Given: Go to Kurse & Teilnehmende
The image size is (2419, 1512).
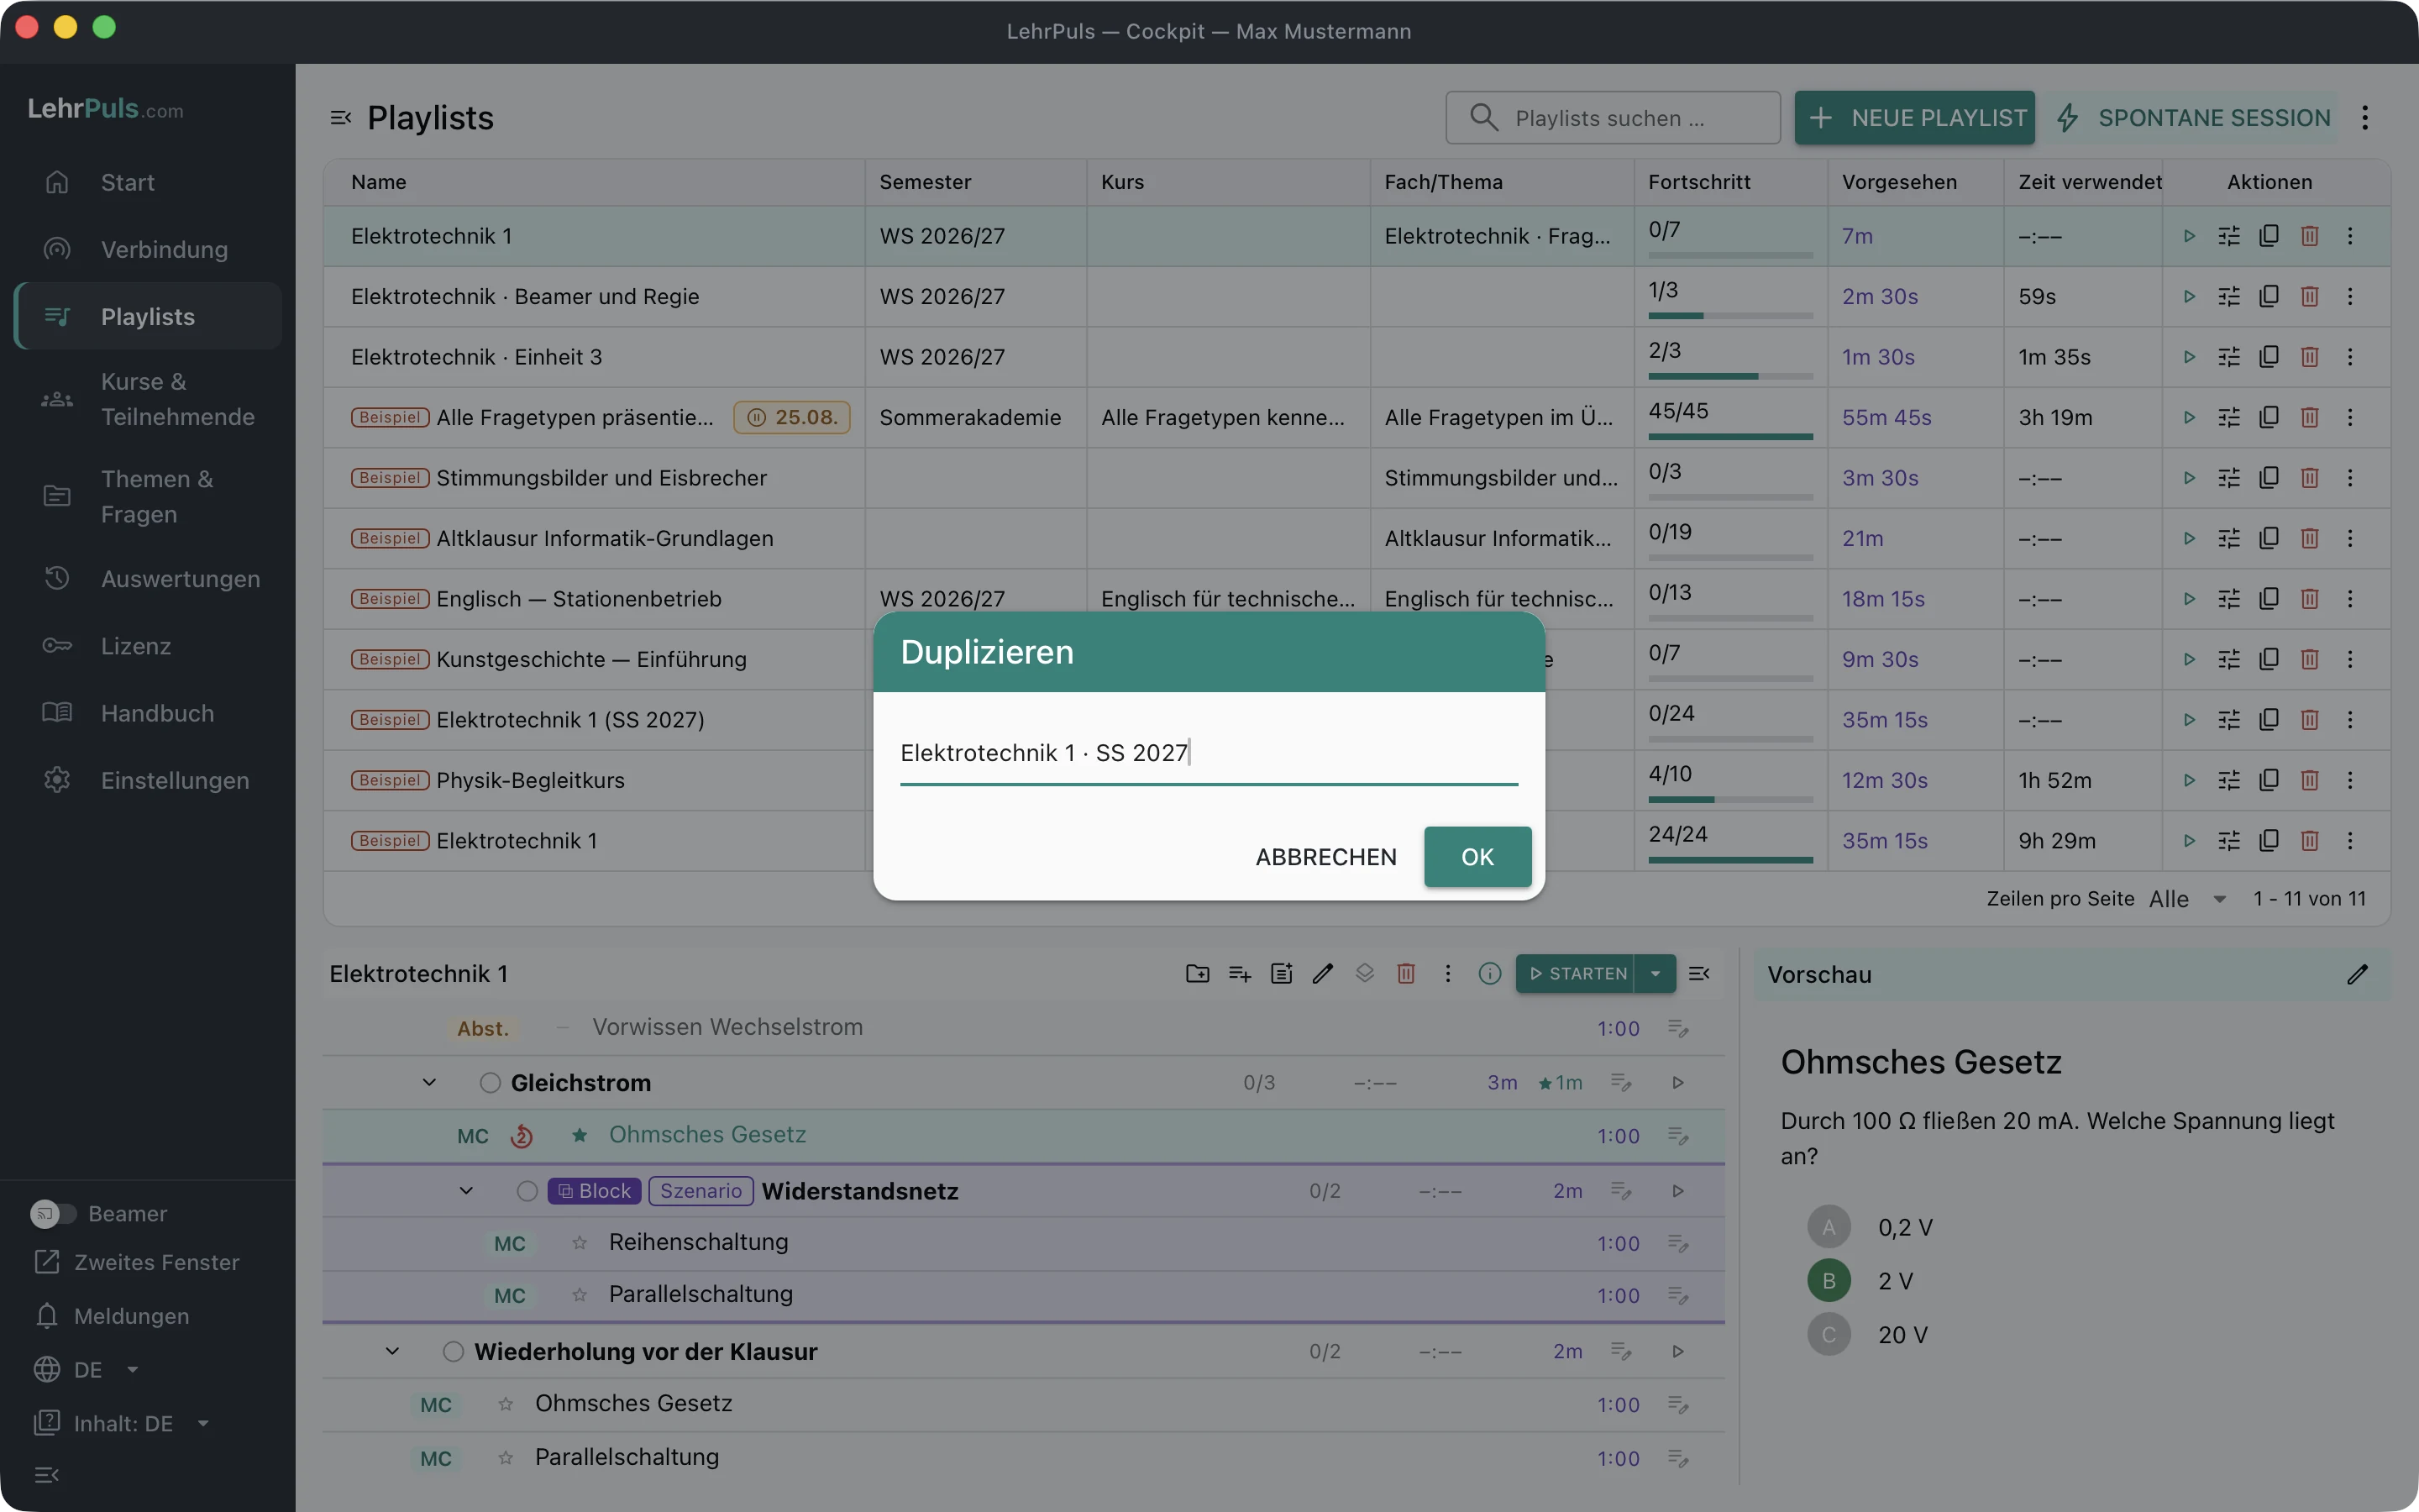Looking at the screenshot, I should 148,399.
